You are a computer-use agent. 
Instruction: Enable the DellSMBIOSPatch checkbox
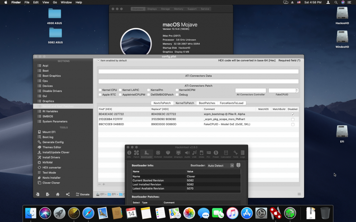click(x=148, y=94)
